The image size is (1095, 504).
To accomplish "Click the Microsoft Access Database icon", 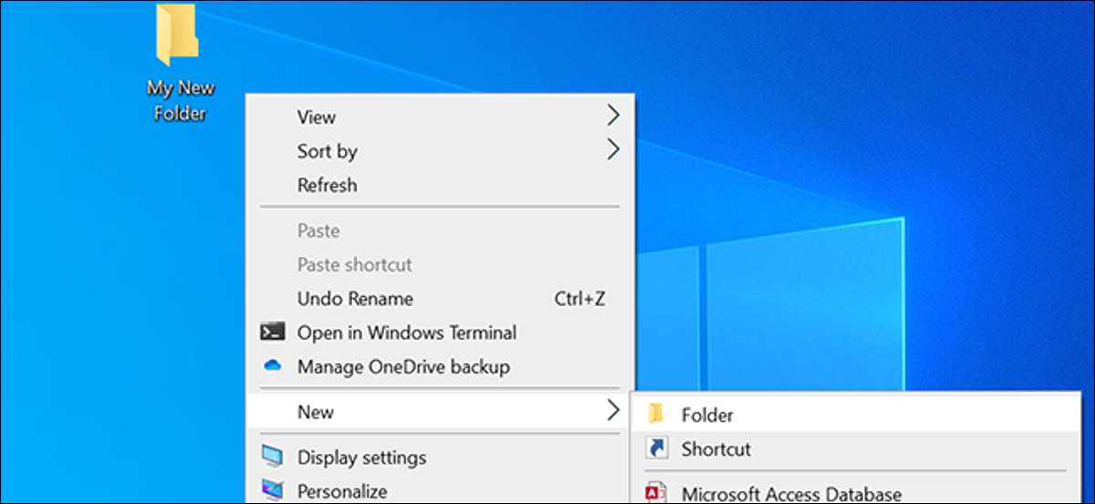I will tap(655, 493).
